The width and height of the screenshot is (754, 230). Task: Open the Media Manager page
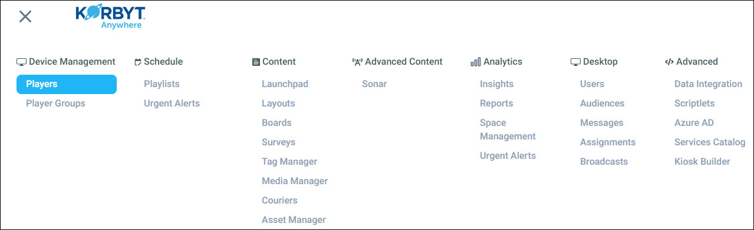click(x=295, y=181)
